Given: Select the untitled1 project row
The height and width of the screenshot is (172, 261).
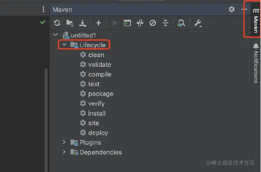Looking at the screenshot, I should pyautogui.click(x=79, y=35).
